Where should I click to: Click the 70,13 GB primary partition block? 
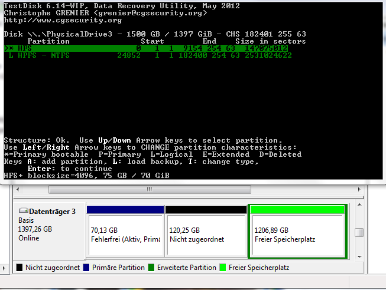tap(125, 231)
